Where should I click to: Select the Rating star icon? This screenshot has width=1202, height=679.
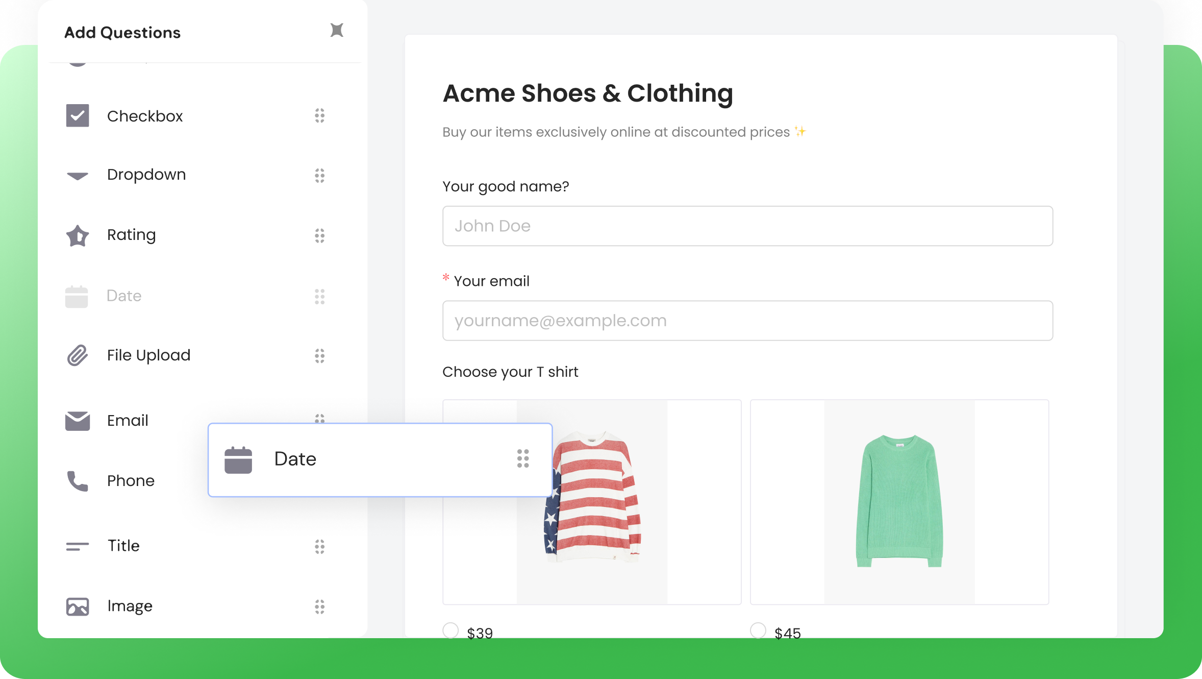click(77, 235)
